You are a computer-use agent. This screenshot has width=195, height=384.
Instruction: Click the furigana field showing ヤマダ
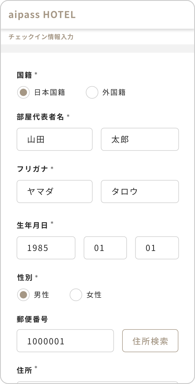pyautogui.click(x=54, y=191)
